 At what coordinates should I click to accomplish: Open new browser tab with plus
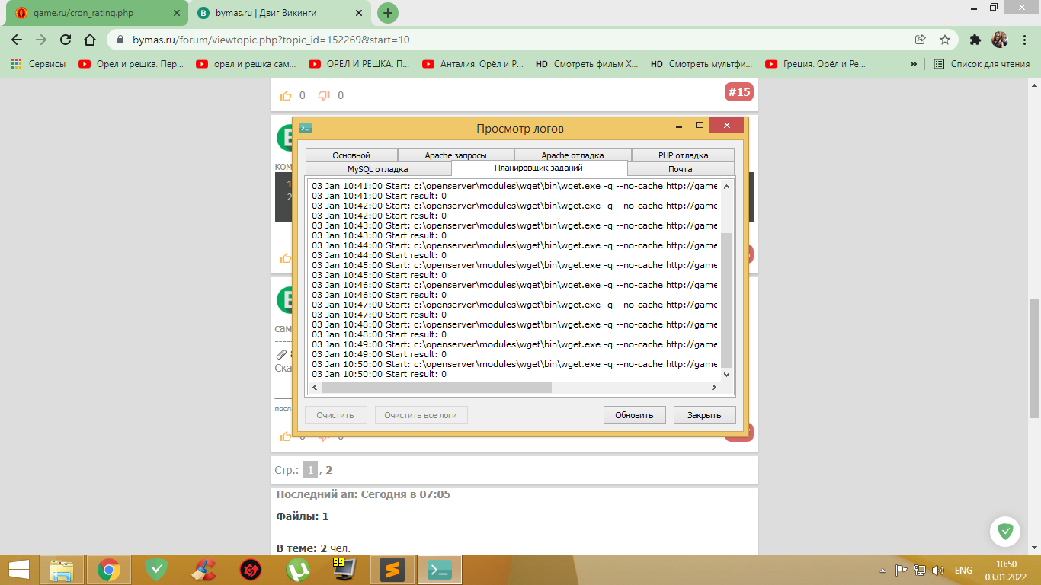[x=388, y=13]
